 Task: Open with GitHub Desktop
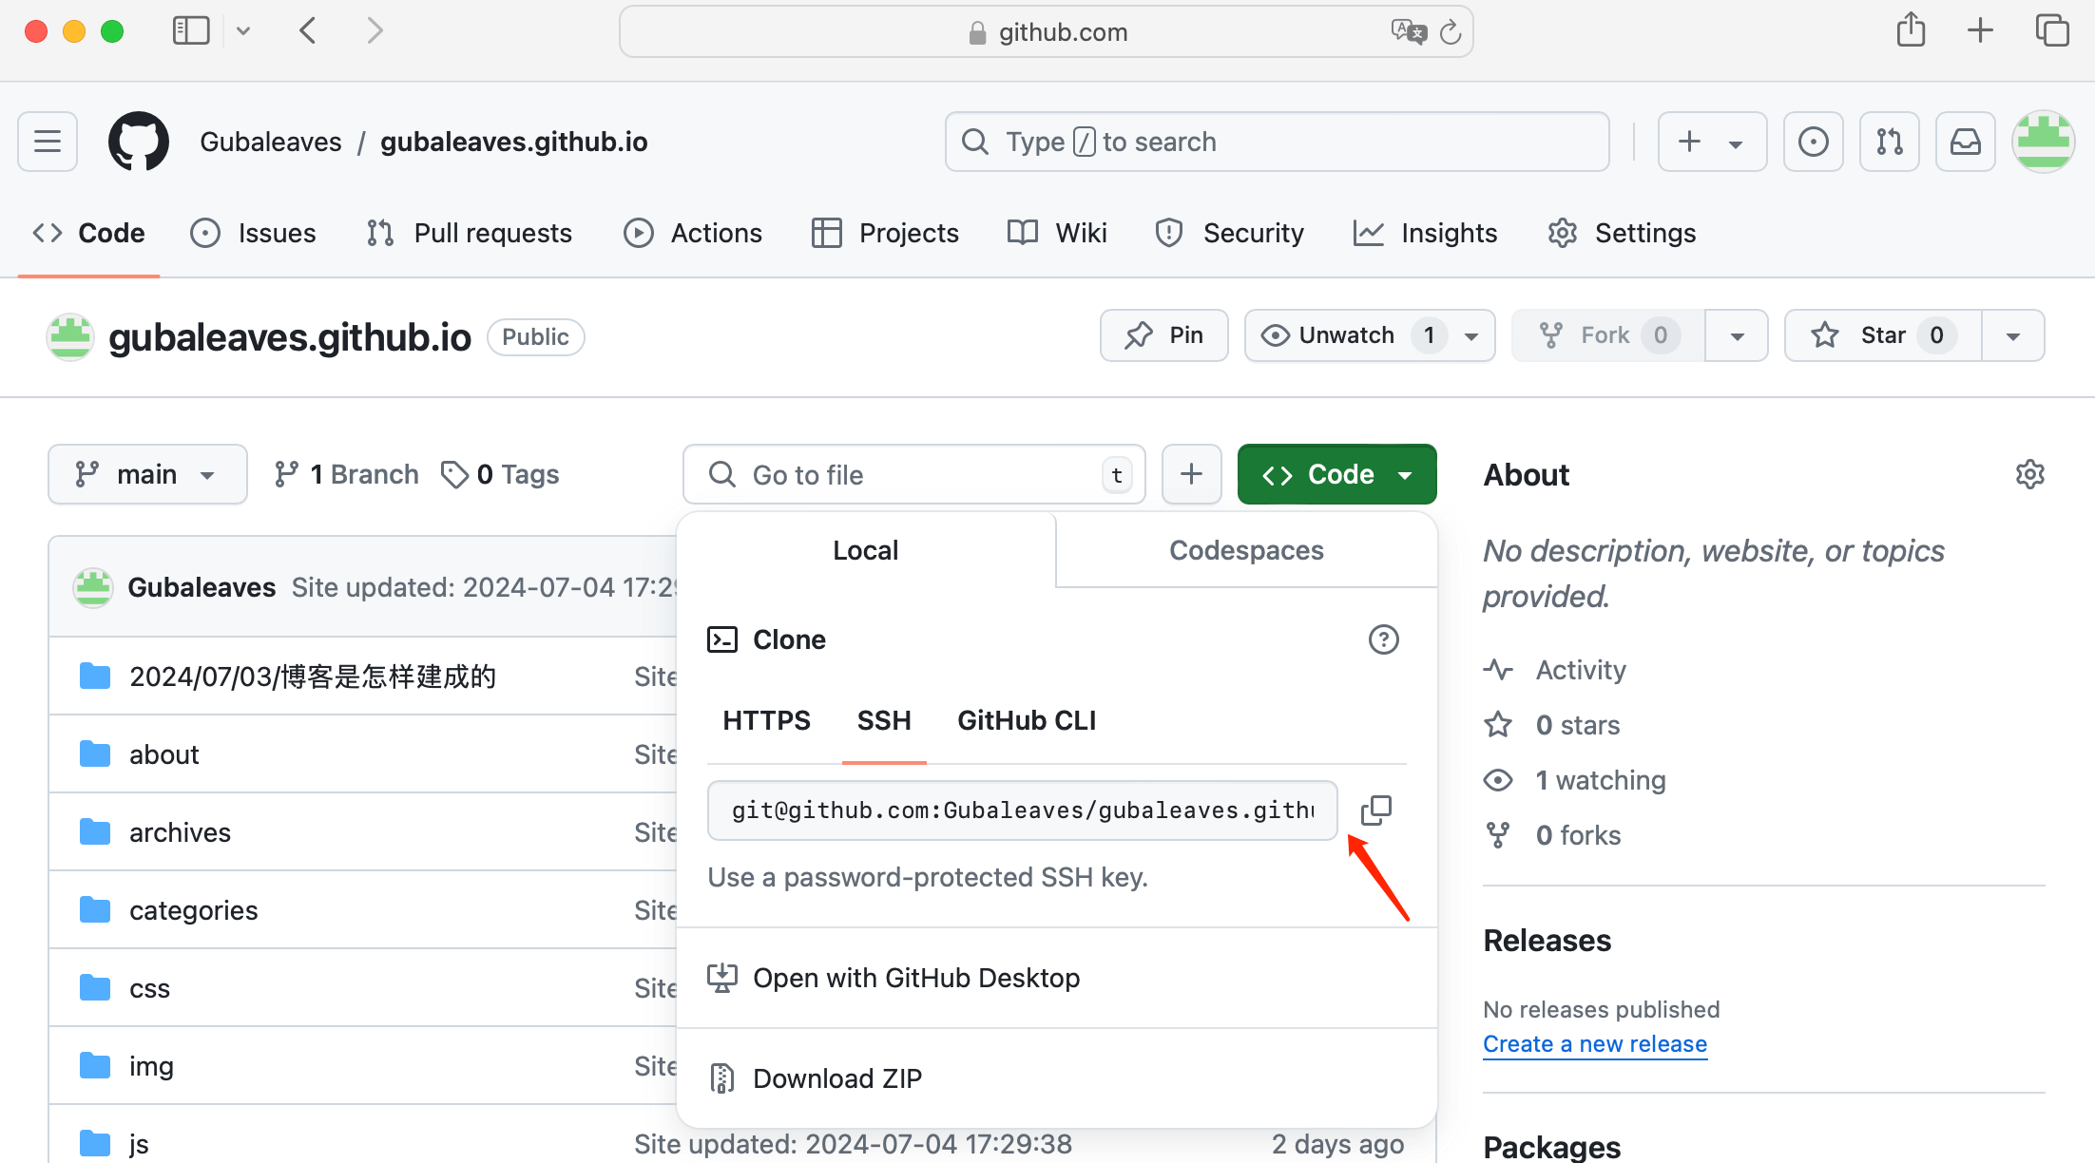(1056, 978)
